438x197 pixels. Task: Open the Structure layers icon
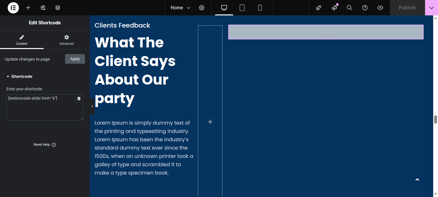tap(58, 8)
